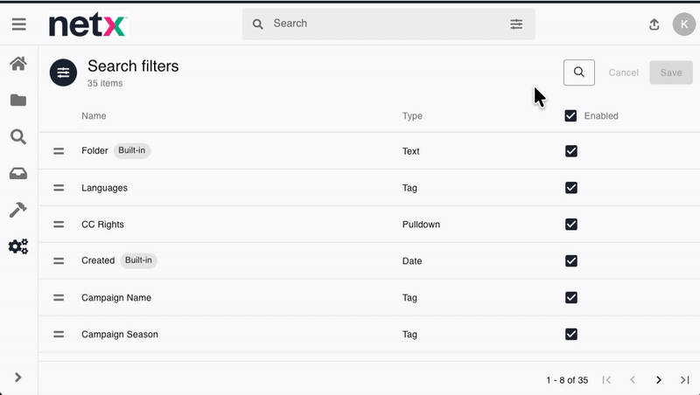Open the System settings gears icon
The height and width of the screenshot is (395, 700).
pyautogui.click(x=18, y=246)
